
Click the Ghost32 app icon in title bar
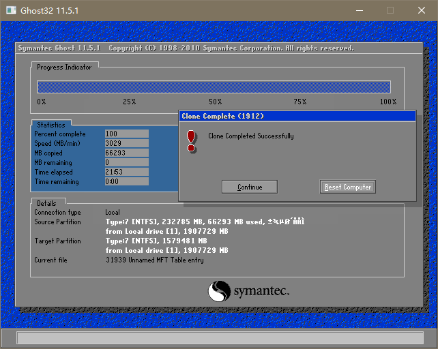tap(11, 10)
